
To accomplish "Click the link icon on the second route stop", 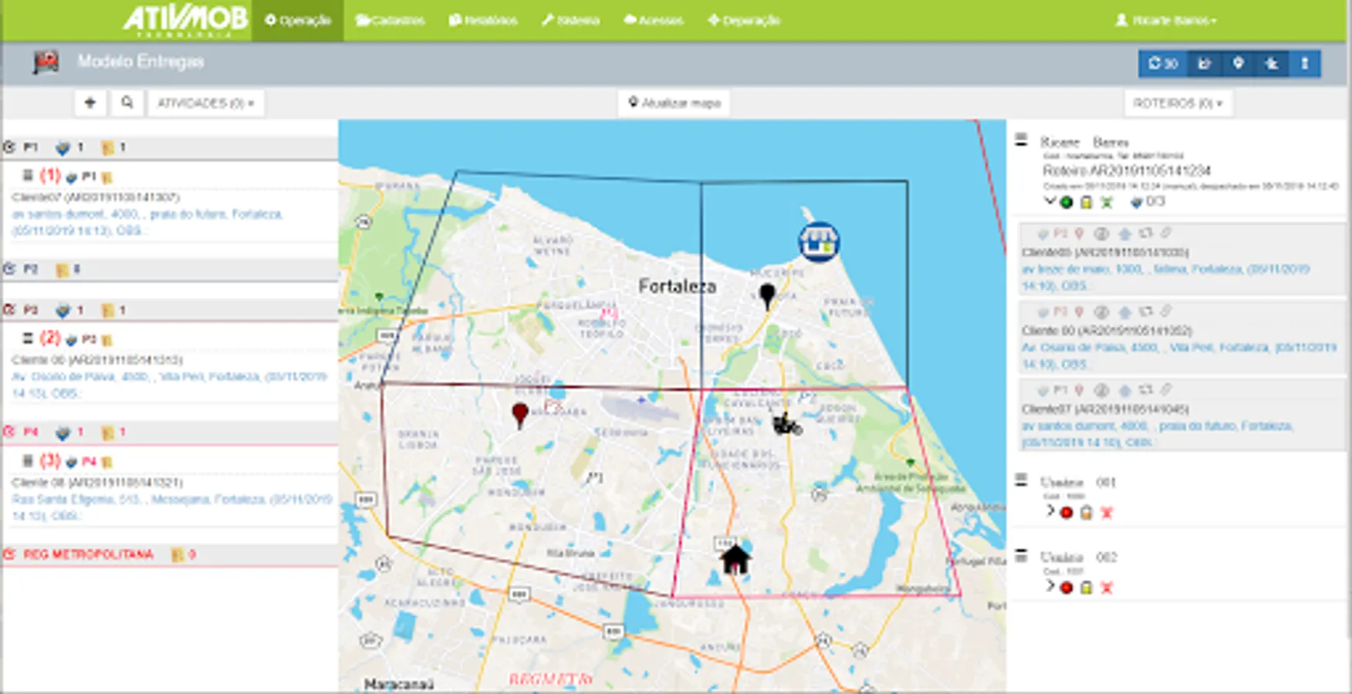I will (x=1165, y=312).
